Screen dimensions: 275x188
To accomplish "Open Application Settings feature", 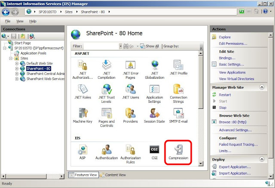I will [155, 93].
